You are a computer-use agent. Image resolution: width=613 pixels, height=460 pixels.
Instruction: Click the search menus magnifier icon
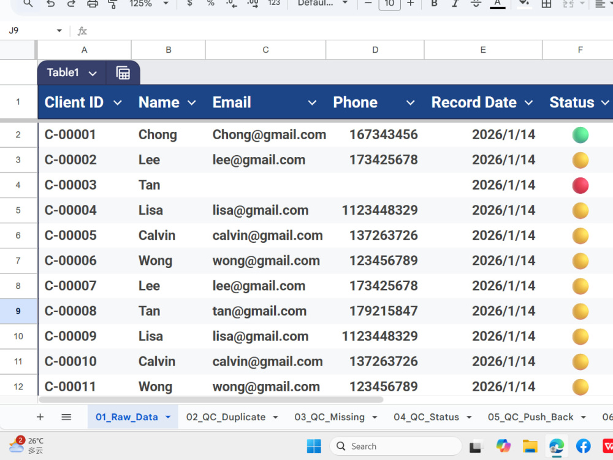[28, 4]
